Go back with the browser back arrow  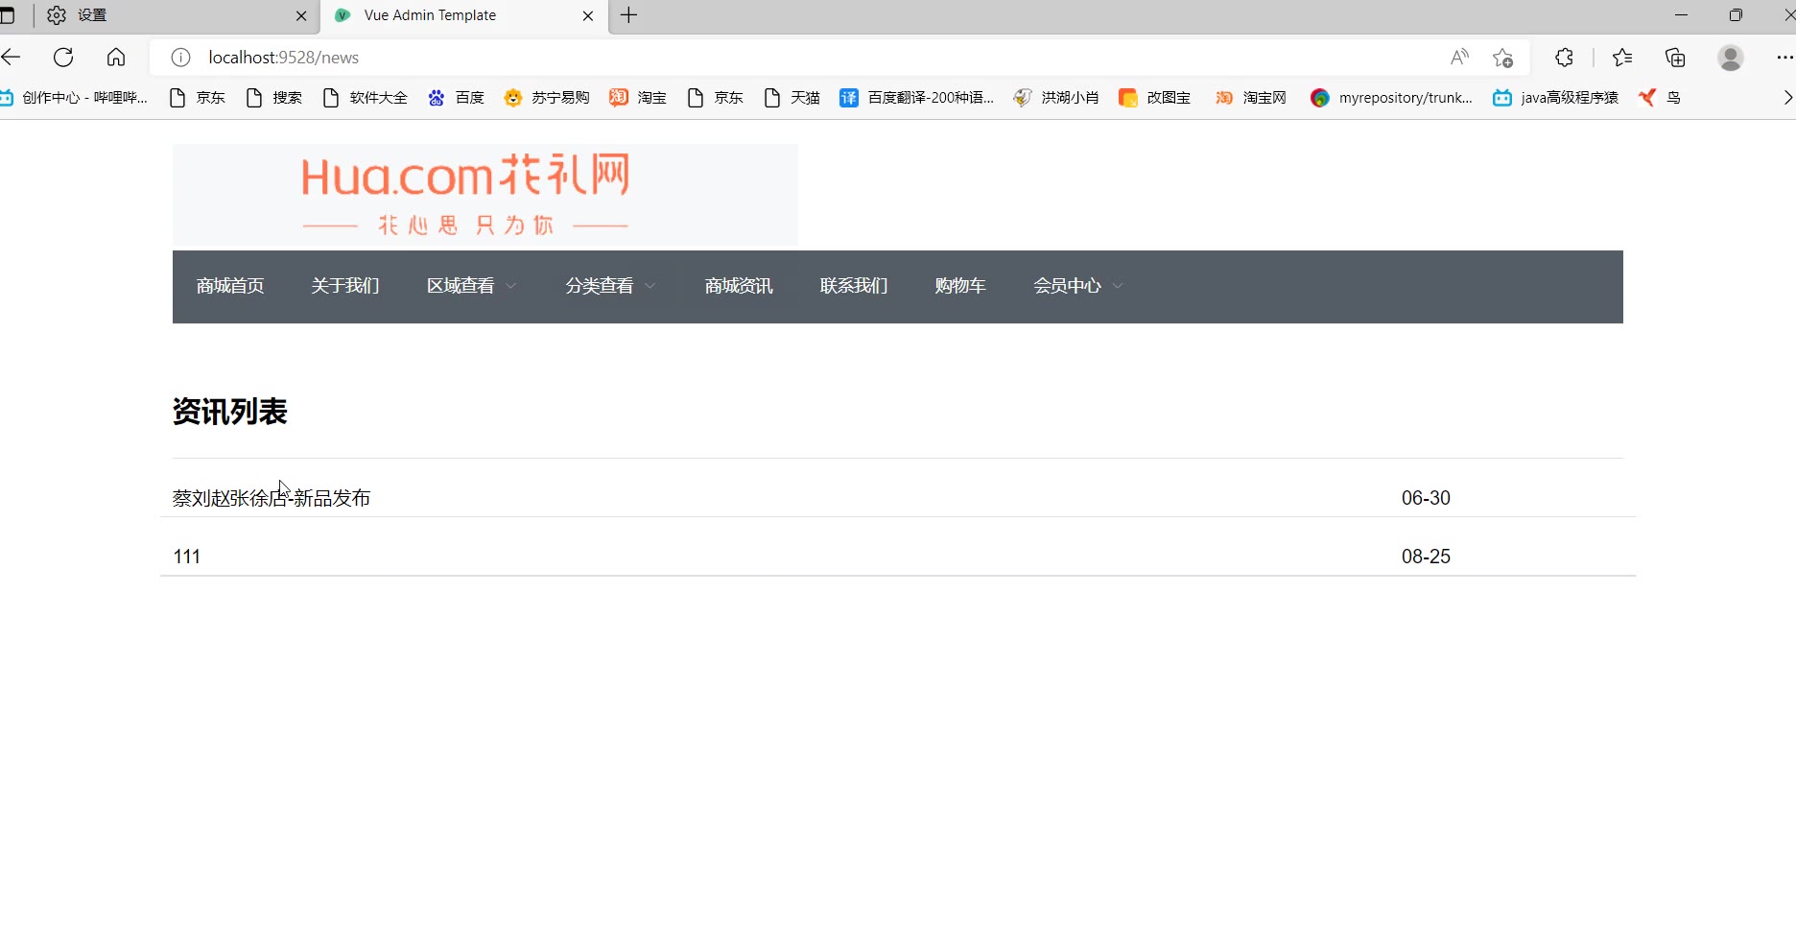[x=11, y=58]
